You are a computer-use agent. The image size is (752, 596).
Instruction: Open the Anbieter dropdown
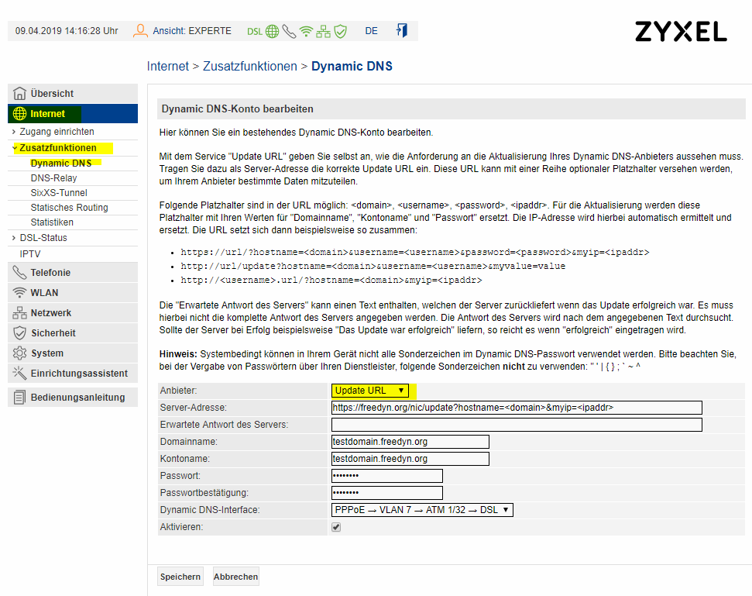point(370,391)
